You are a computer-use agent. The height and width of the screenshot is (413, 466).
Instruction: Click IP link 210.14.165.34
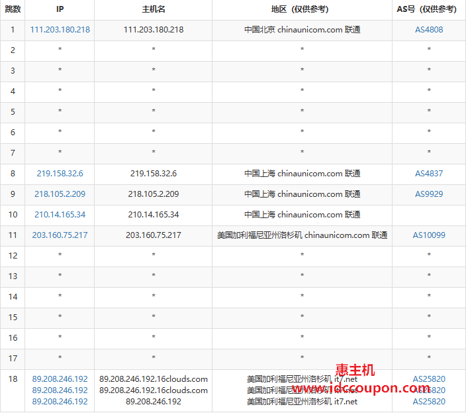click(60, 215)
